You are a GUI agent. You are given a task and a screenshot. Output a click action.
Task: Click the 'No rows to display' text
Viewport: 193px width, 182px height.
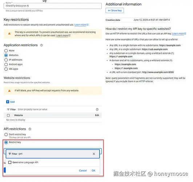[x=16, y=120]
